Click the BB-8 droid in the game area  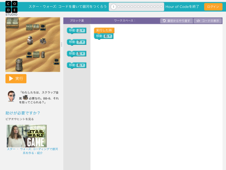[x=30, y=40]
